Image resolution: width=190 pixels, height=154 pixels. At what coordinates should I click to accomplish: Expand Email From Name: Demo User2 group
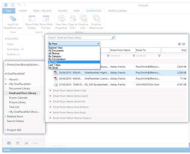coord(50,96)
